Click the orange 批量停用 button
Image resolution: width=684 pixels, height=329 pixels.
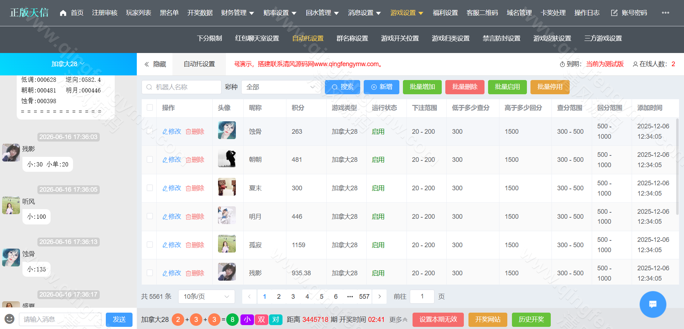click(550, 87)
